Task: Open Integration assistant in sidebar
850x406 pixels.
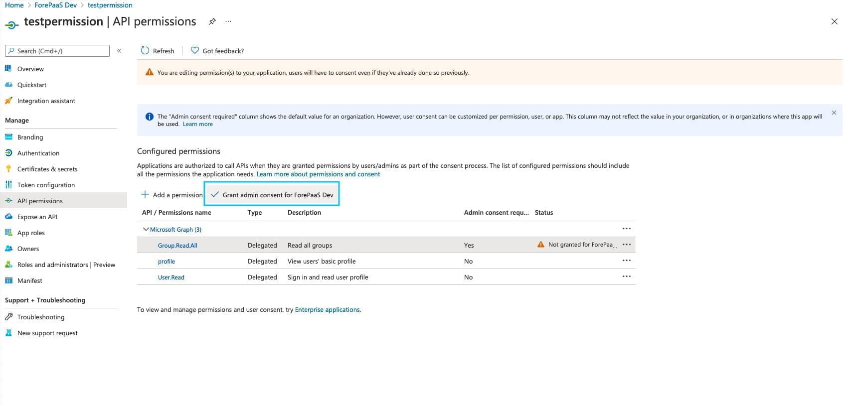Action: [46, 101]
